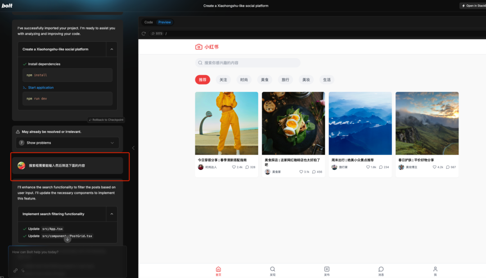This screenshot has height=278, width=486.
Task: Open the 我 profile icon
Action: [435, 269]
